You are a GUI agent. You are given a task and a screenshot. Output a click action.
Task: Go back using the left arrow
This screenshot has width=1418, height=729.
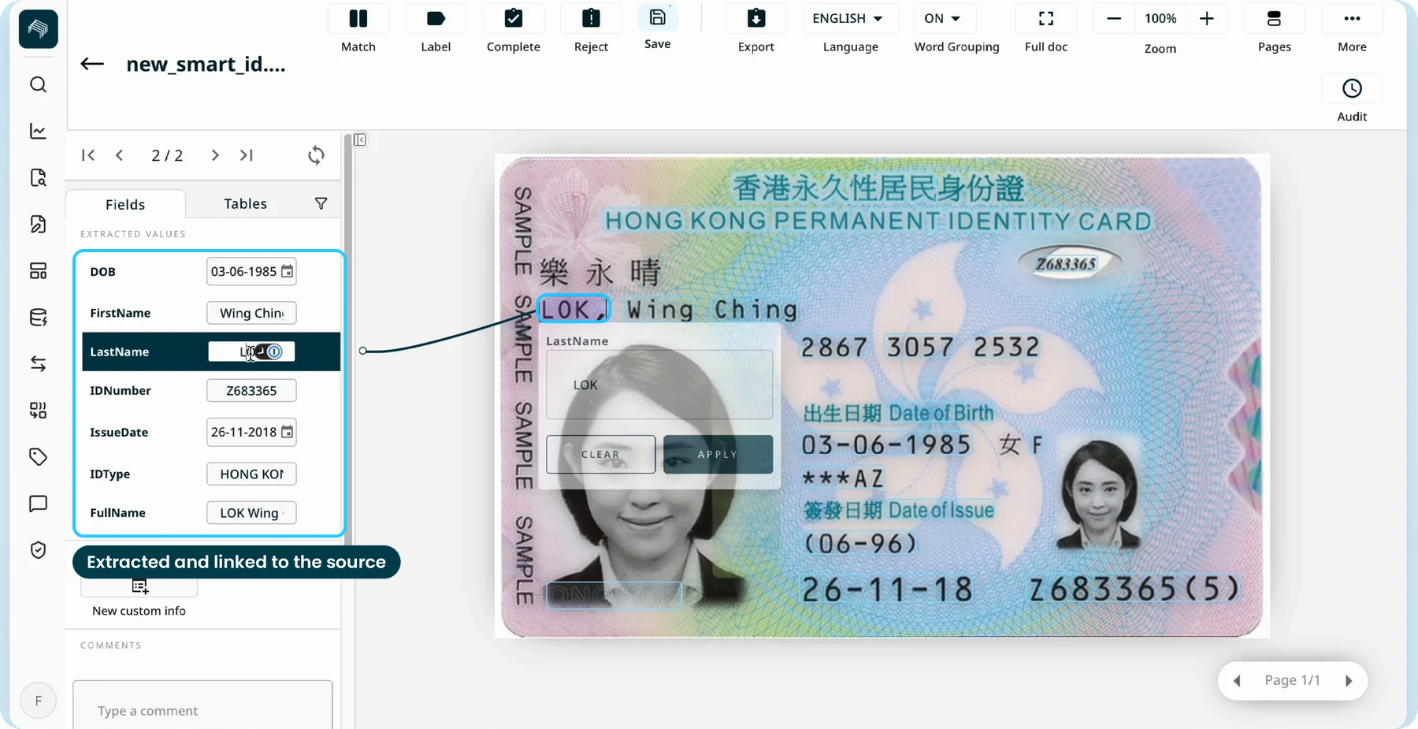tap(92, 64)
